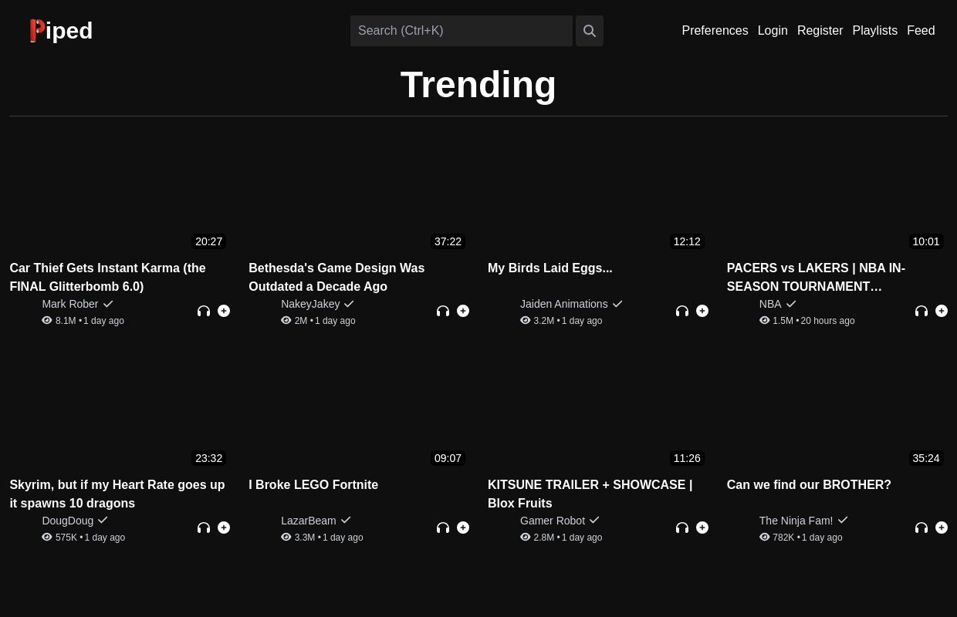Viewport: 957px width, 617px height.
Task: Listen to KITSUNE TRAILER video audio
Action: [682, 528]
